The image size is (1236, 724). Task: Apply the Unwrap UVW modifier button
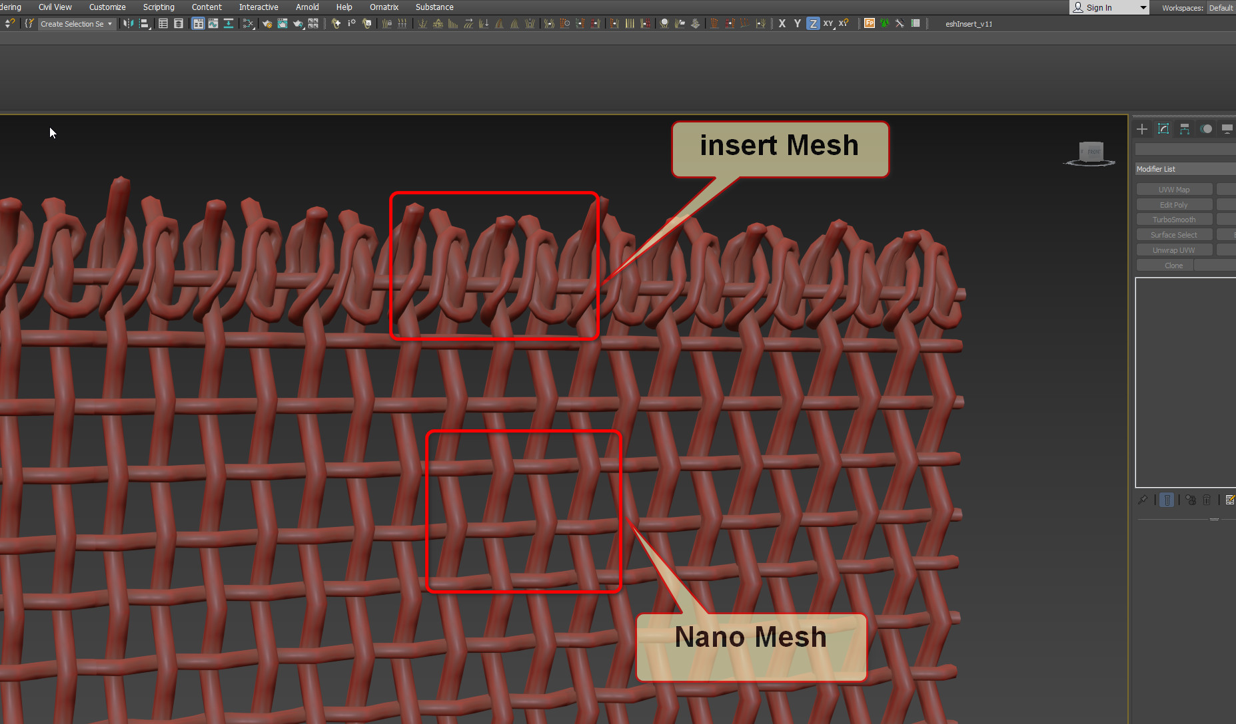(x=1174, y=250)
